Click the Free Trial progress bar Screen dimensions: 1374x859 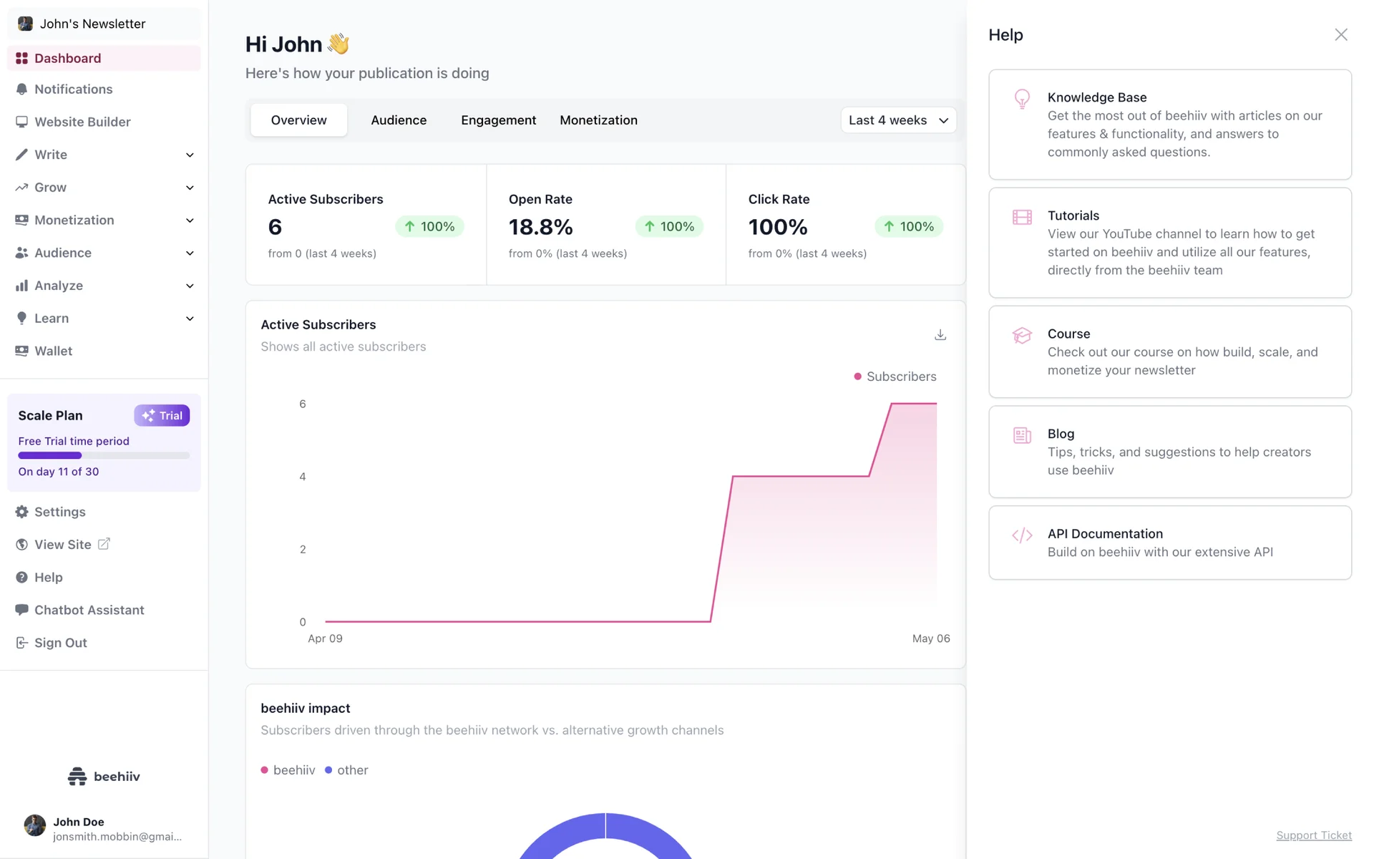tap(104, 455)
